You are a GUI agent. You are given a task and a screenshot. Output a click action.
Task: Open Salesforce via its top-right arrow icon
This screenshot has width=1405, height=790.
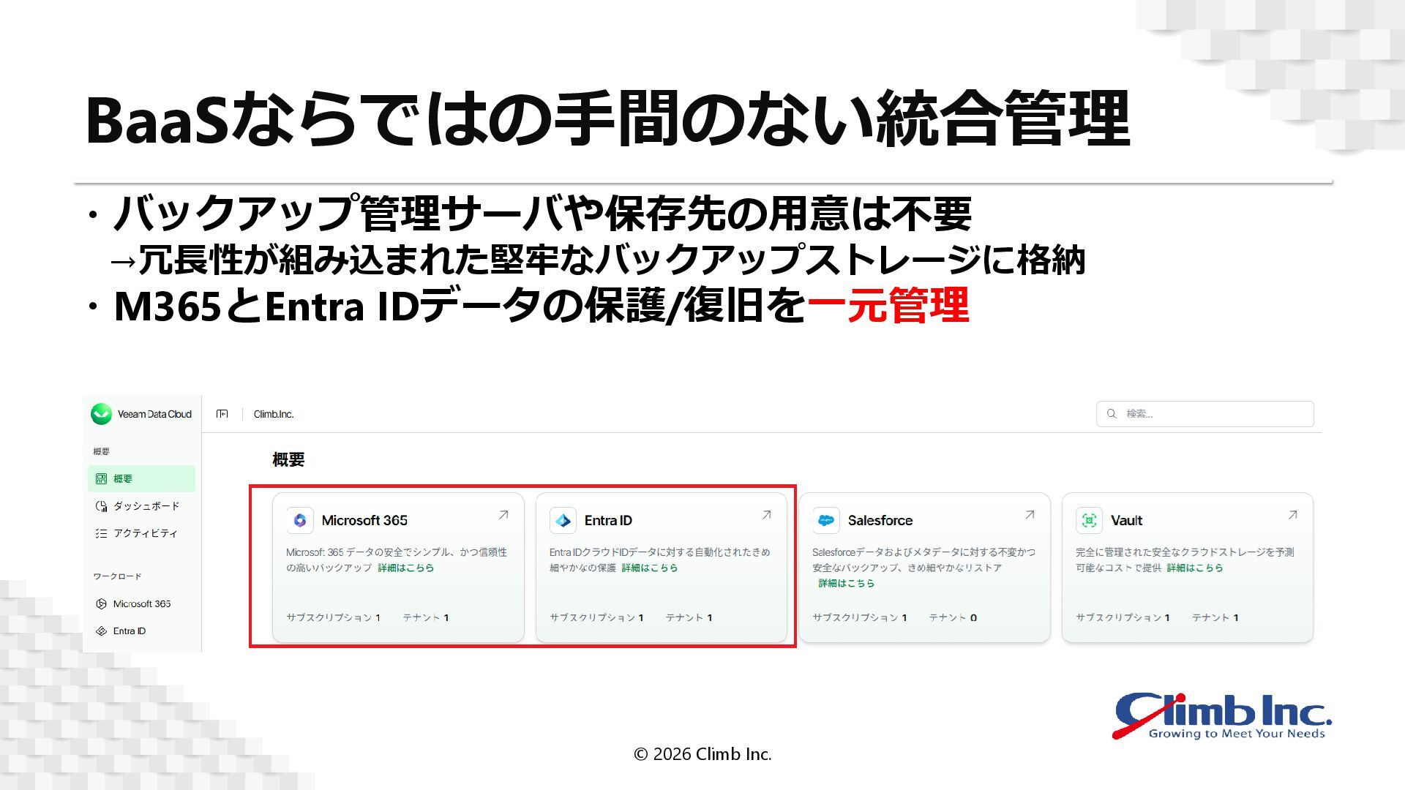pos(1030,515)
